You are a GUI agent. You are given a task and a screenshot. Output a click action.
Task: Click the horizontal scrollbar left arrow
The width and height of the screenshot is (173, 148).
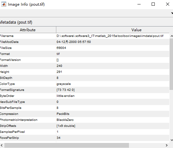pyautogui.click(x=2, y=145)
